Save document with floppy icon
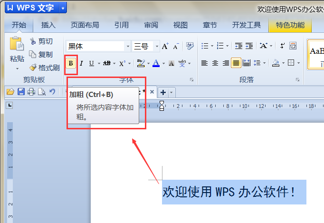The height and width of the screenshot is (223, 324). [x=21, y=92]
